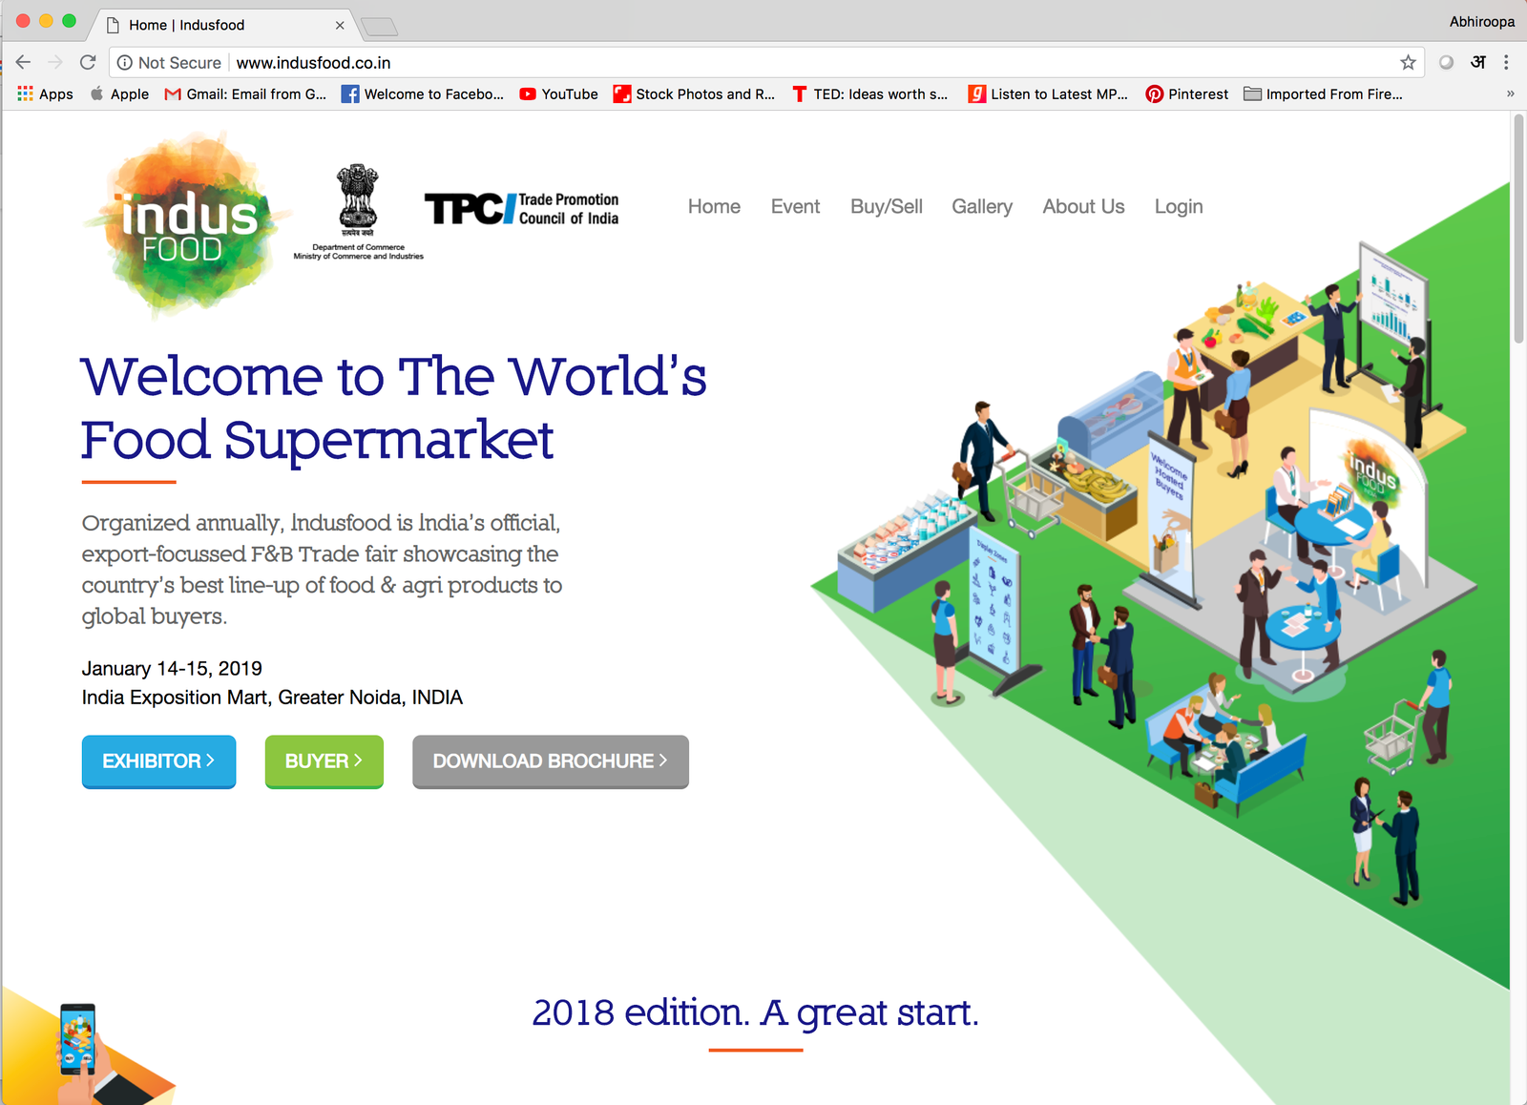Image resolution: width=1527 pixels, height=1105 pixels.
Task: Click the browser forward arrow
Action: pyautogui.click(x=54, y=62)
